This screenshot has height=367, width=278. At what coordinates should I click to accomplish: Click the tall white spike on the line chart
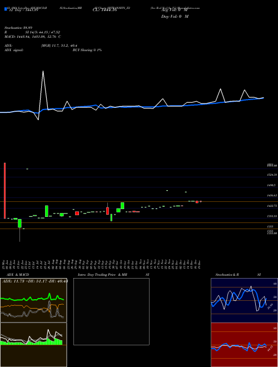43,89
